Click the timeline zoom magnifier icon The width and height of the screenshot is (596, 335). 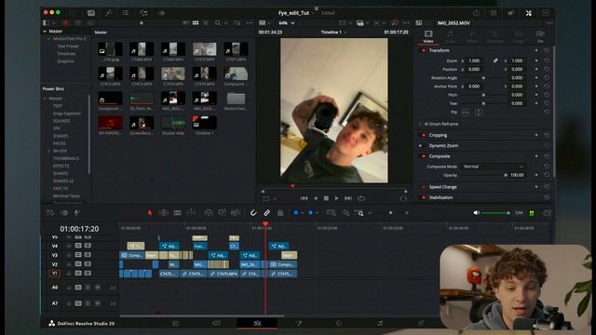point(359,213)
